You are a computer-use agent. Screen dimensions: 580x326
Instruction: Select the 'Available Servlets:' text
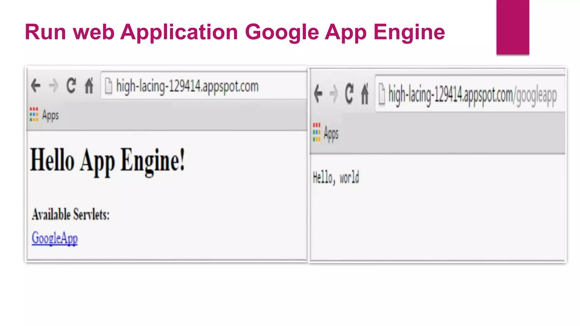tap(71, 214)
